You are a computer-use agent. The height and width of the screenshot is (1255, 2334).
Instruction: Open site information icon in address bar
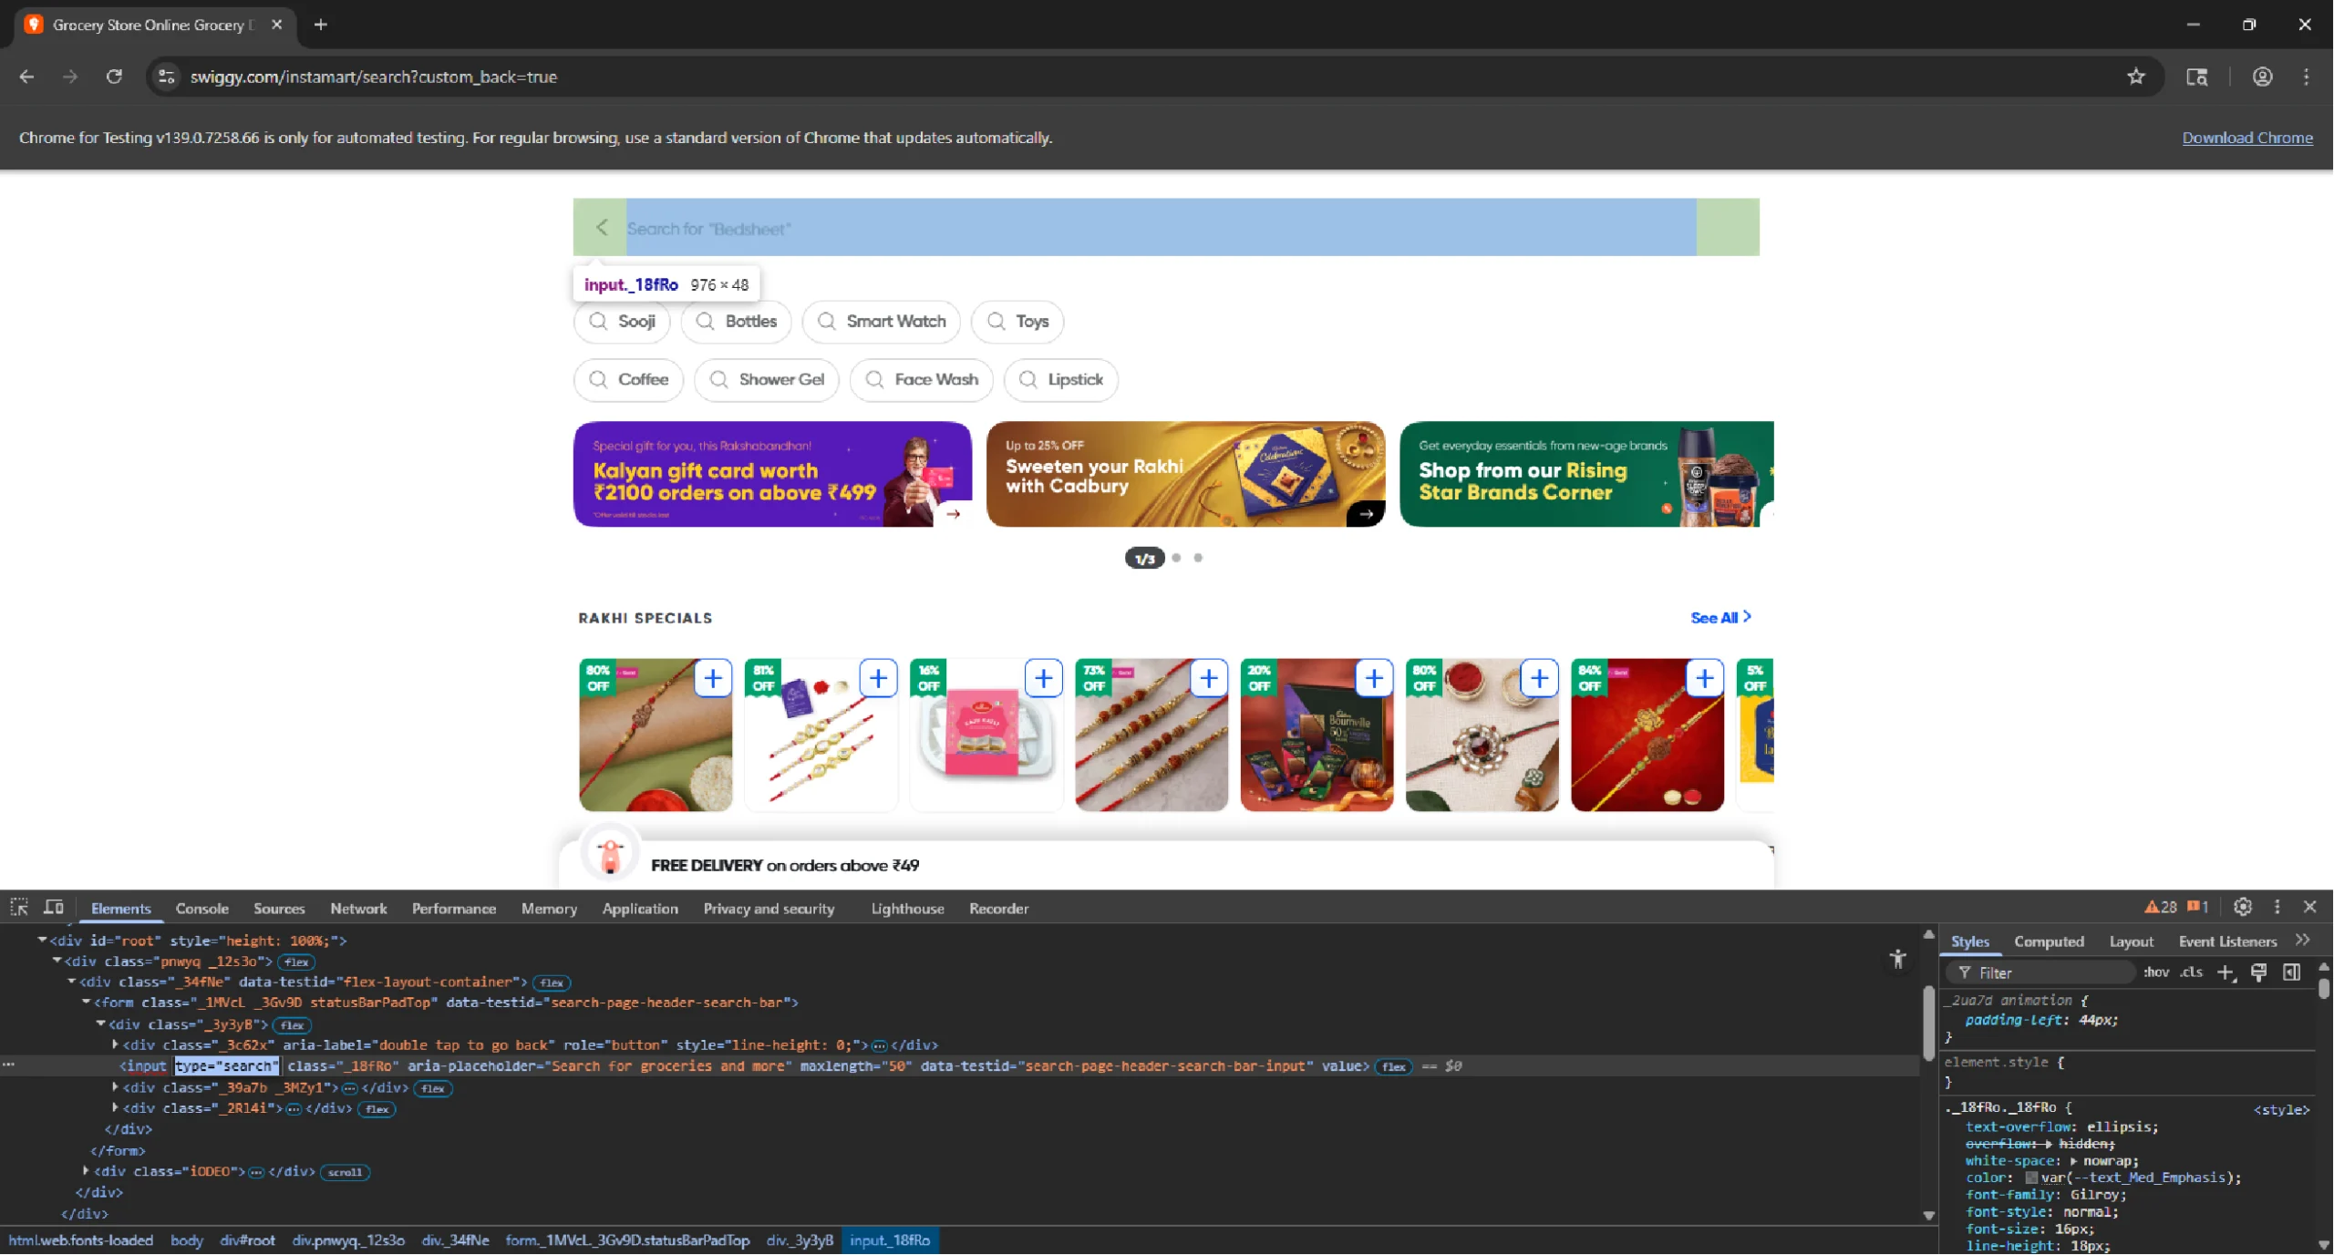167,77
